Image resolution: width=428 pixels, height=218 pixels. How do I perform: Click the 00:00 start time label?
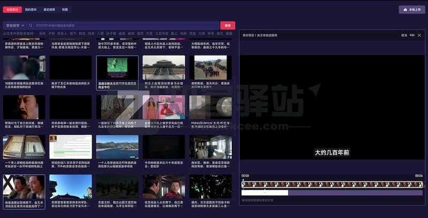[x=245, y=176]
